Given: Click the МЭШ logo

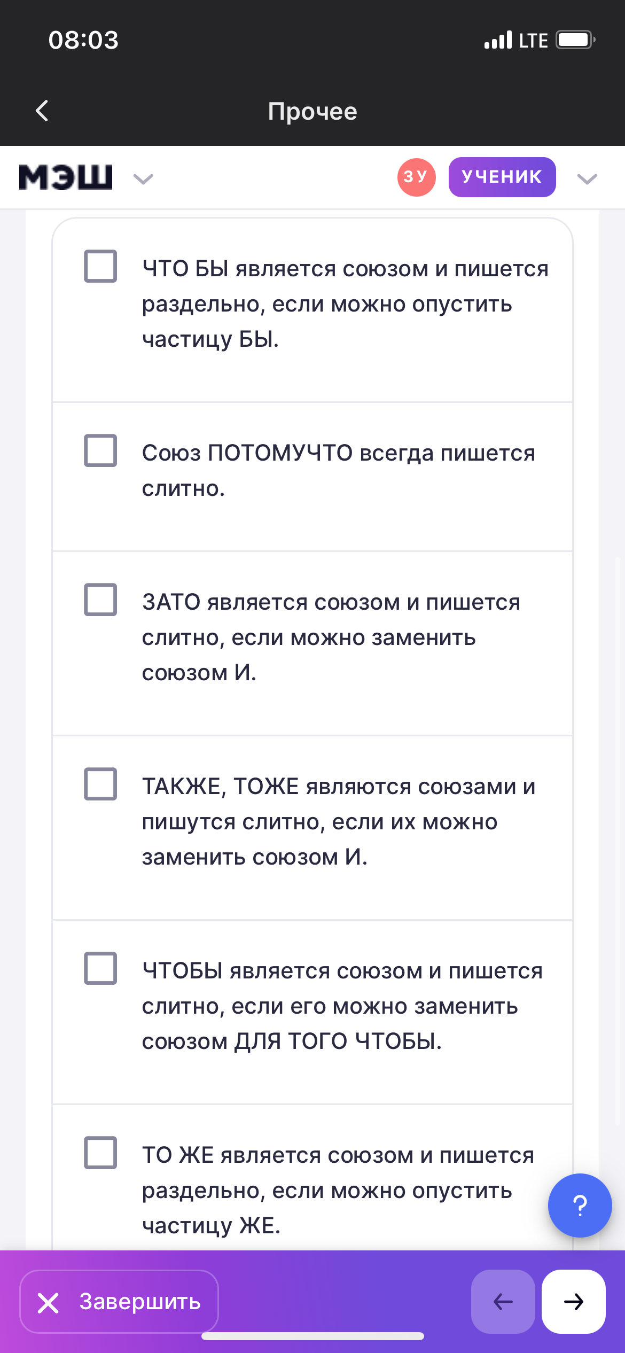Looking at the screenshot, I should click(66, 177).
